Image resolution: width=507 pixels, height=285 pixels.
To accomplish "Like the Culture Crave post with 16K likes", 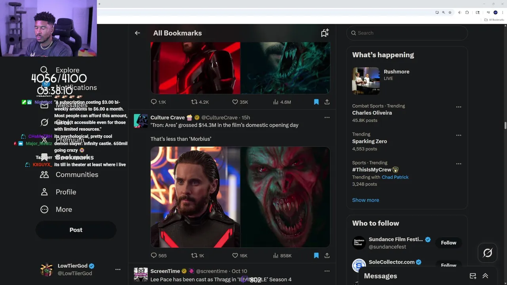I will click(x=235, y=256).
